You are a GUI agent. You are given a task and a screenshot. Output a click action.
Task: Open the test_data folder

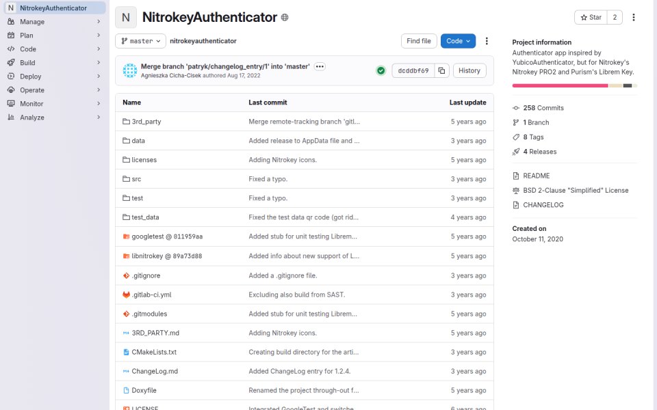coord(145,217)
